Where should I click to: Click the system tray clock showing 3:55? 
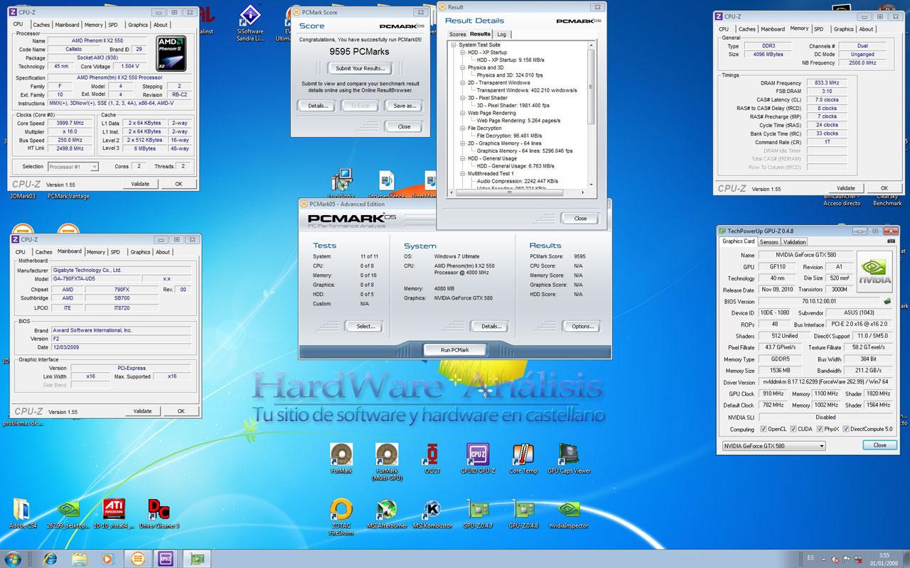point(883,558)
